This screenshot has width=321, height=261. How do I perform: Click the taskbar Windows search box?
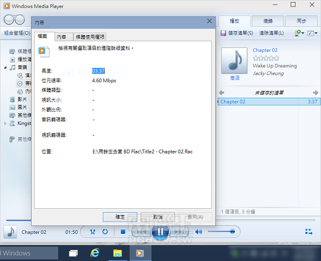(x=29, y=253)
